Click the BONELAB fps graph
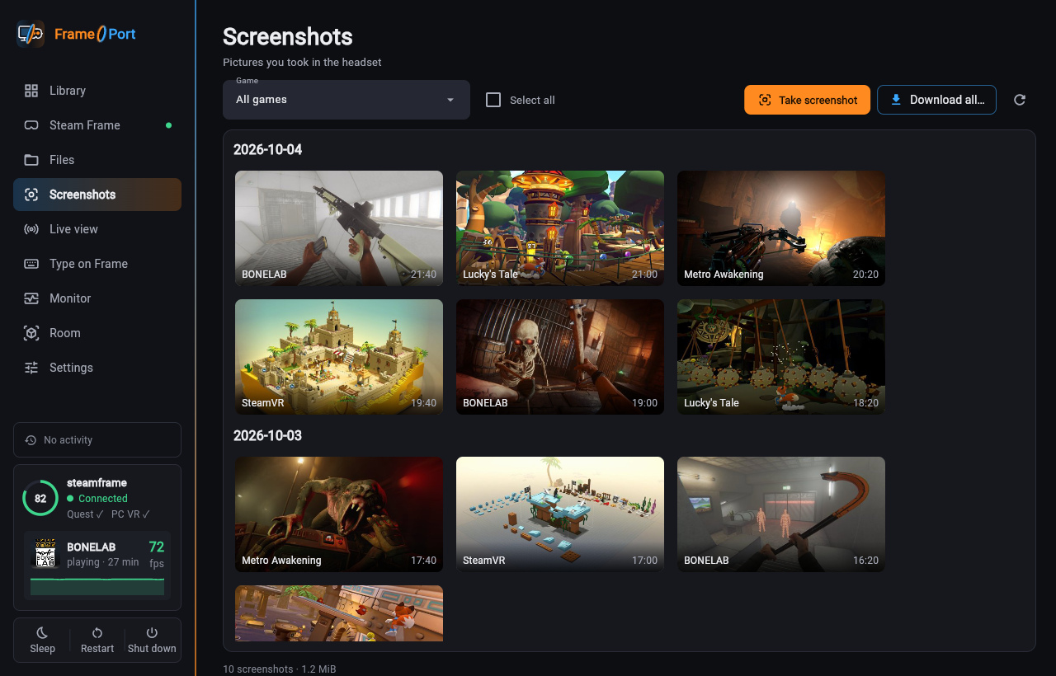The image size is (1056, 676). tap(97, 586)
